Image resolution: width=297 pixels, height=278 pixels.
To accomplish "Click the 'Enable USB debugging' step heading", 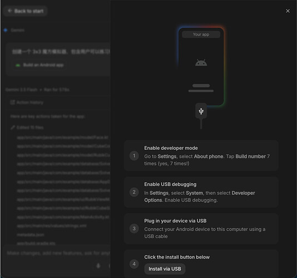I will point(170,184).
